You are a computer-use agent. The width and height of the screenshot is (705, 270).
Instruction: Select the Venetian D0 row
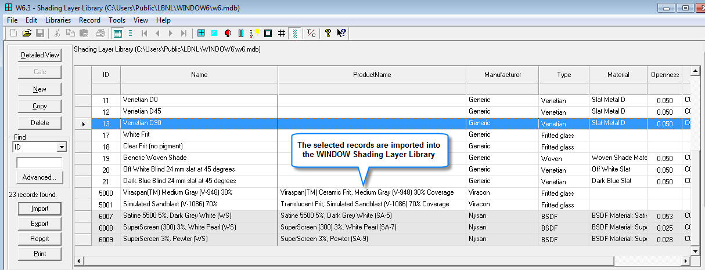383,100
